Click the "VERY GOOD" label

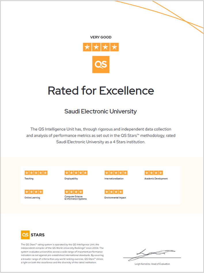pos(101,37)
